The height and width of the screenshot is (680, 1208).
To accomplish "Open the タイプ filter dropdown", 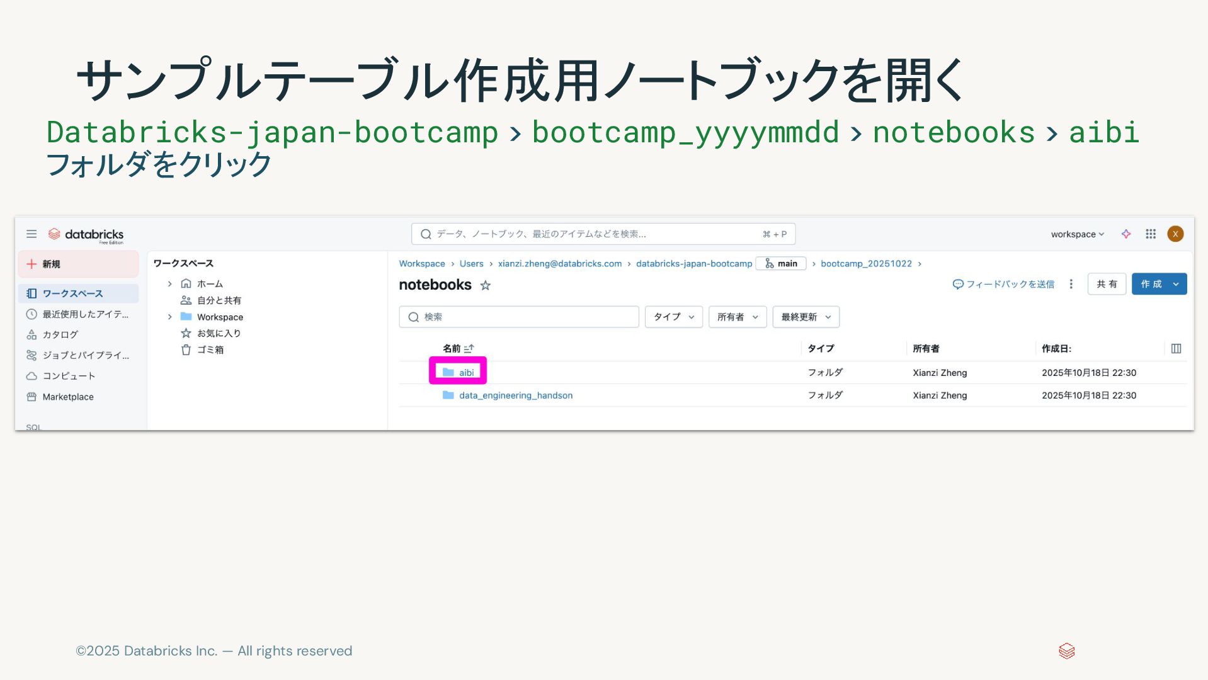I will click(x=673, y=317).
